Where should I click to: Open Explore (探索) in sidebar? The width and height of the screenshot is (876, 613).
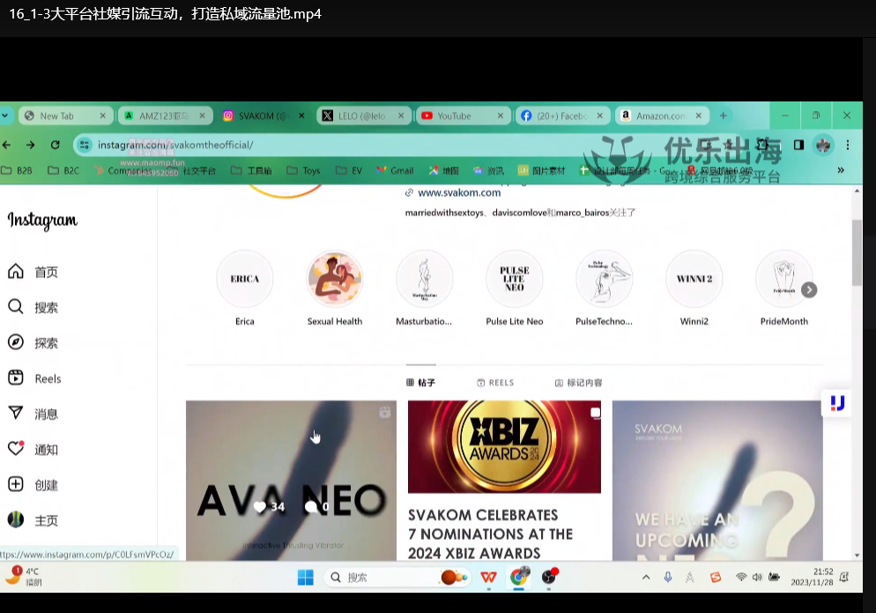pos(33,343)
